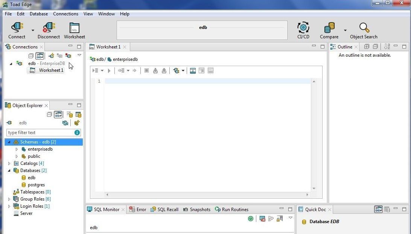The image size is (411, 234).
Task: Open the Connections panel view menu
Action: [79, 55]
